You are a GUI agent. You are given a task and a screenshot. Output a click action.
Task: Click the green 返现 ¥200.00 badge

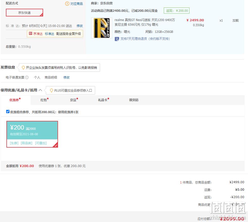(177, 11)
